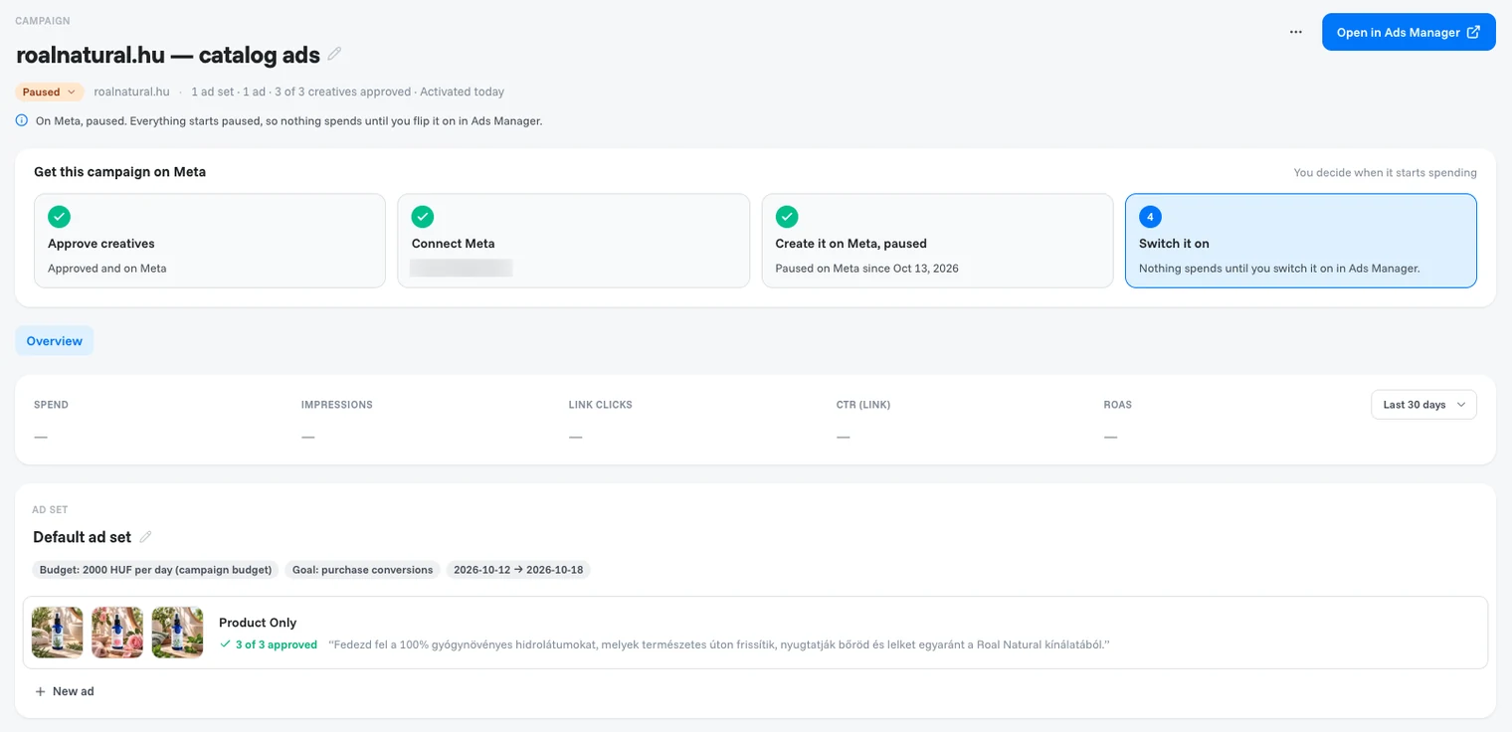Click the step 4 number badge

(x=1150, y=217)
